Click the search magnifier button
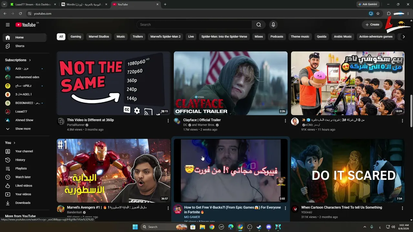The height and width of the screenshot is (232, 413). 259,24
